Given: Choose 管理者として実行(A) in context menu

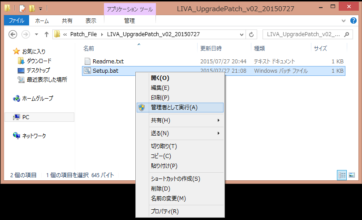Looking at the screenshot, I should tap(180, 108).
